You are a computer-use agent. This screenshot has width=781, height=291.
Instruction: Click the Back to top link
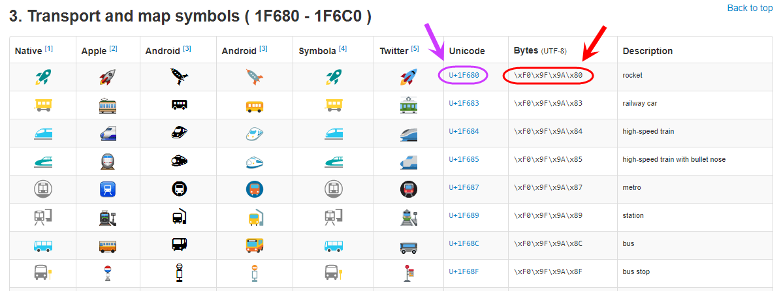[x=750, y=8]
